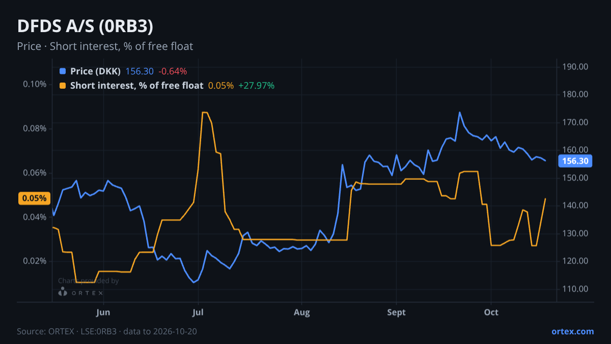Click the Jun x-axis label

click(x=103, y=312)
